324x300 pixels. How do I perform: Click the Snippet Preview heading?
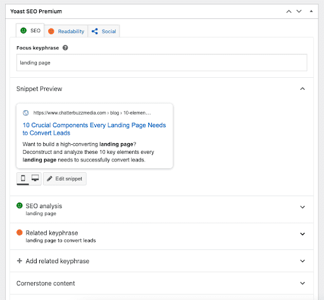point(39,89)
